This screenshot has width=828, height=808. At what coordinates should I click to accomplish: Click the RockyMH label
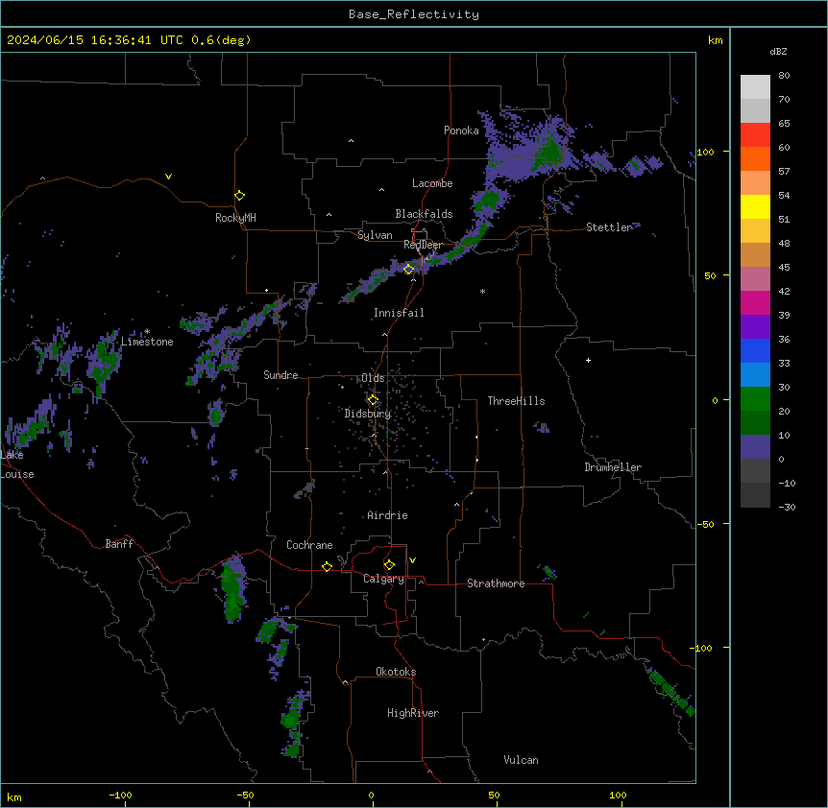[235, 218]
